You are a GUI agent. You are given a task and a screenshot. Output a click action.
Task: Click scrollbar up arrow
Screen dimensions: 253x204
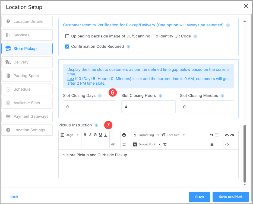(245, 21)
